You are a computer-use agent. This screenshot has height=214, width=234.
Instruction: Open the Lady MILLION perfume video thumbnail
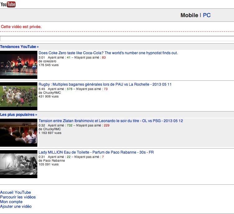(x=19, y=164)
